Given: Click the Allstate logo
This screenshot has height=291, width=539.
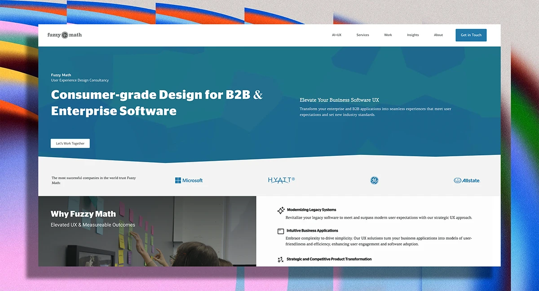Looking at the screenshot, I should [467, 181].
